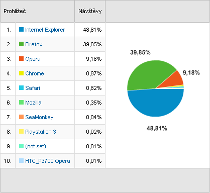This screenshot has width=210, height=193.
Task: Click the Mozilla browser link
Action: coord(33,103)
